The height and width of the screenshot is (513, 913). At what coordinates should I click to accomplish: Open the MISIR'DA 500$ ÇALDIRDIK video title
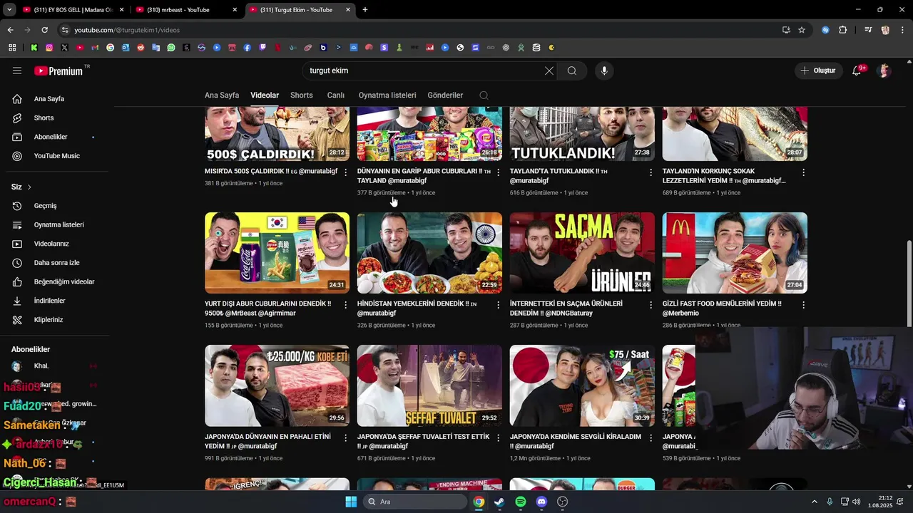[271, 172]
